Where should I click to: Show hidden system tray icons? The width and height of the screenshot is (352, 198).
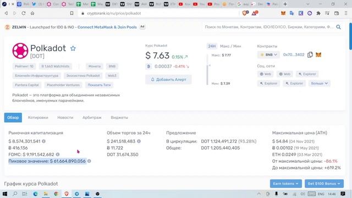[259, 194]
